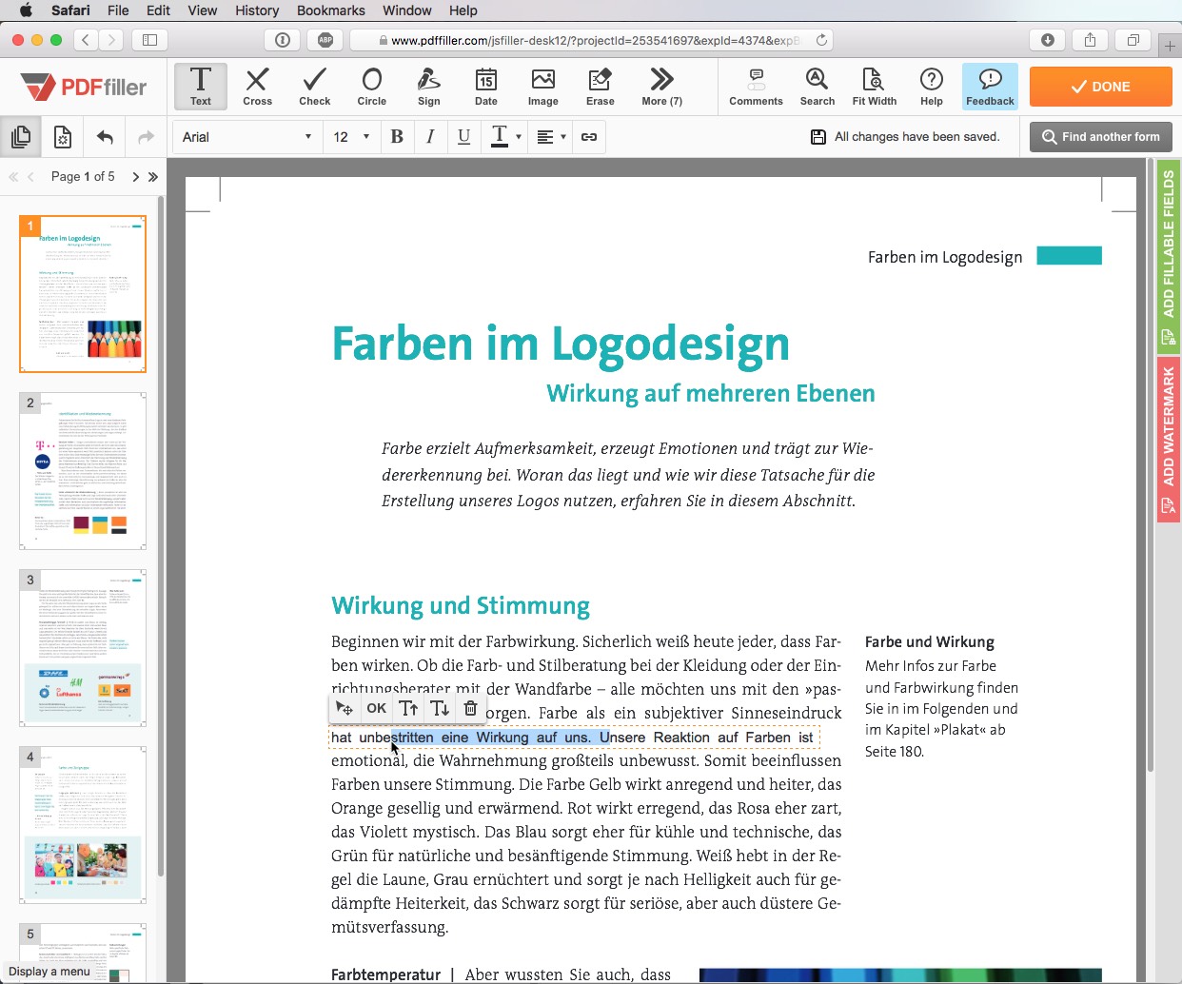Click the AdBlock extension icon
The height and width of the screenshot is (984, 1182).
tap(325, 40)
